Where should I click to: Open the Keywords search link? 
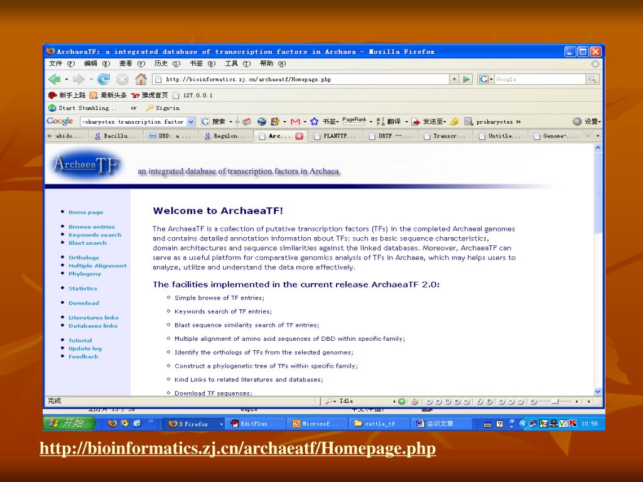click(95, 235)
